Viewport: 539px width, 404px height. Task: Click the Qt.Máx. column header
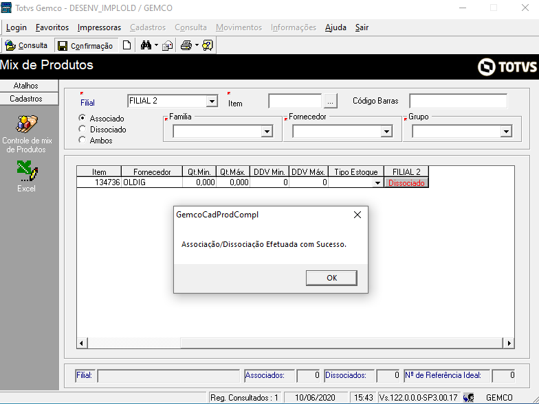click(x=232, y=171)
